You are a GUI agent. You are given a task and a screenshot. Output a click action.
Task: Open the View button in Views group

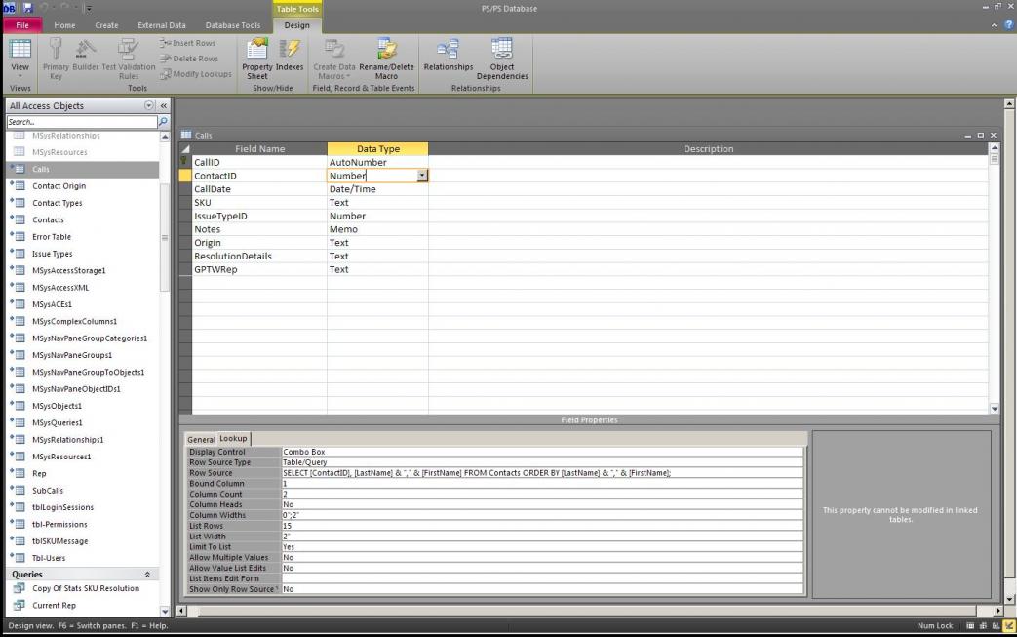click(x=20, y=58)
